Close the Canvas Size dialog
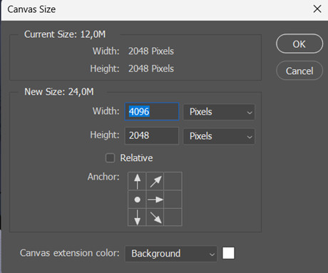The width and height of the screenshot is (328, 273). [317, 9]
